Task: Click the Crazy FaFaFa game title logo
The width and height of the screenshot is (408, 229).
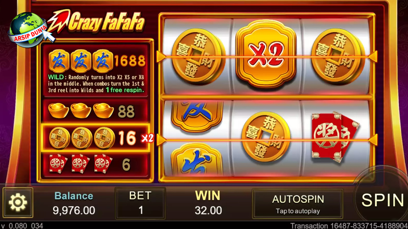Action: tap(96, 22)
